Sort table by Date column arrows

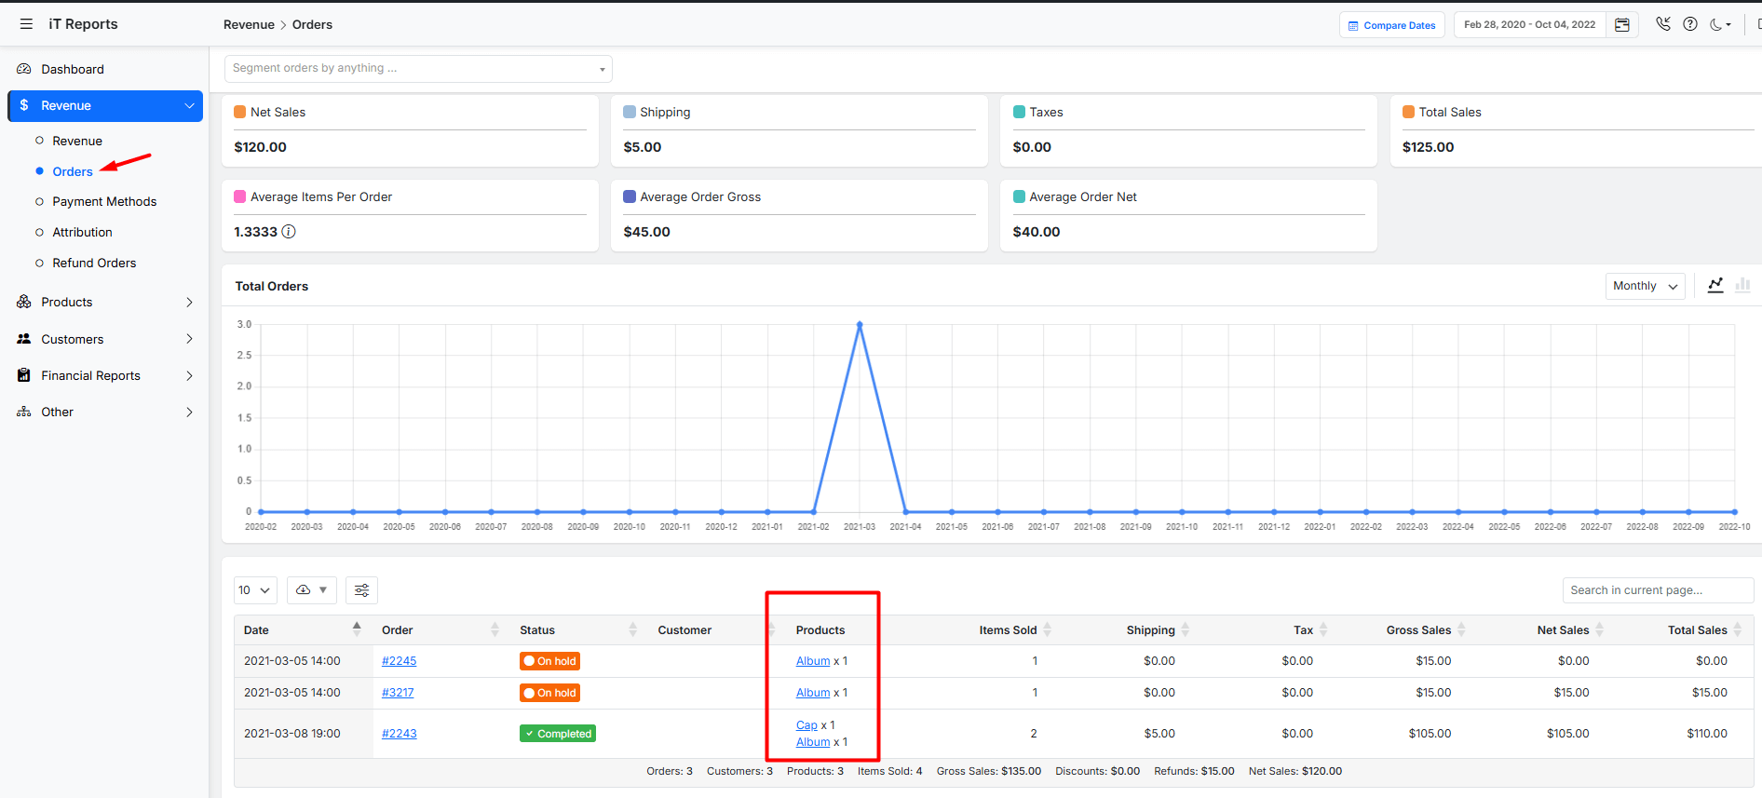point(357,629)
